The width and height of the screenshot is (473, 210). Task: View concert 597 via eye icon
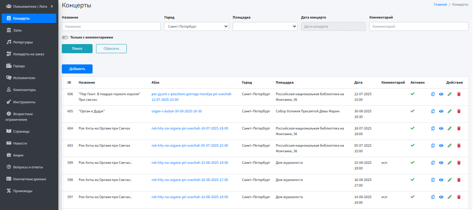(x=441, y=197)
